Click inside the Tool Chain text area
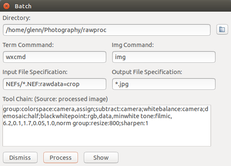Image resolution: width=231 pixels, height=166 pixels. [x=107, y=126]
